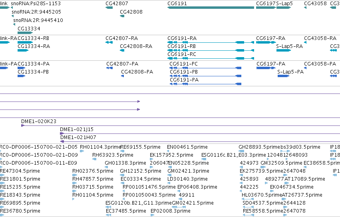340x217 pixels.
Task: Click the CG42807 gene label
Action: pyautogui.click(x=117, y=4)
